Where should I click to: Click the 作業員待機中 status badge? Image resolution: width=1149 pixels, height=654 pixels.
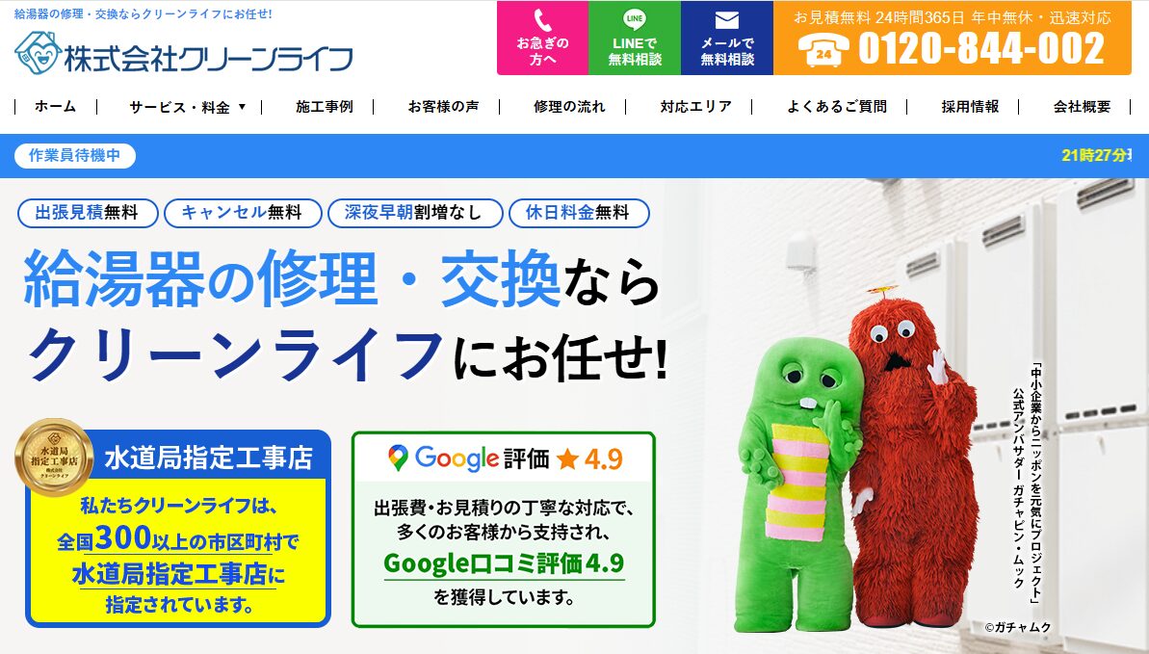click(x=75, y=155)
